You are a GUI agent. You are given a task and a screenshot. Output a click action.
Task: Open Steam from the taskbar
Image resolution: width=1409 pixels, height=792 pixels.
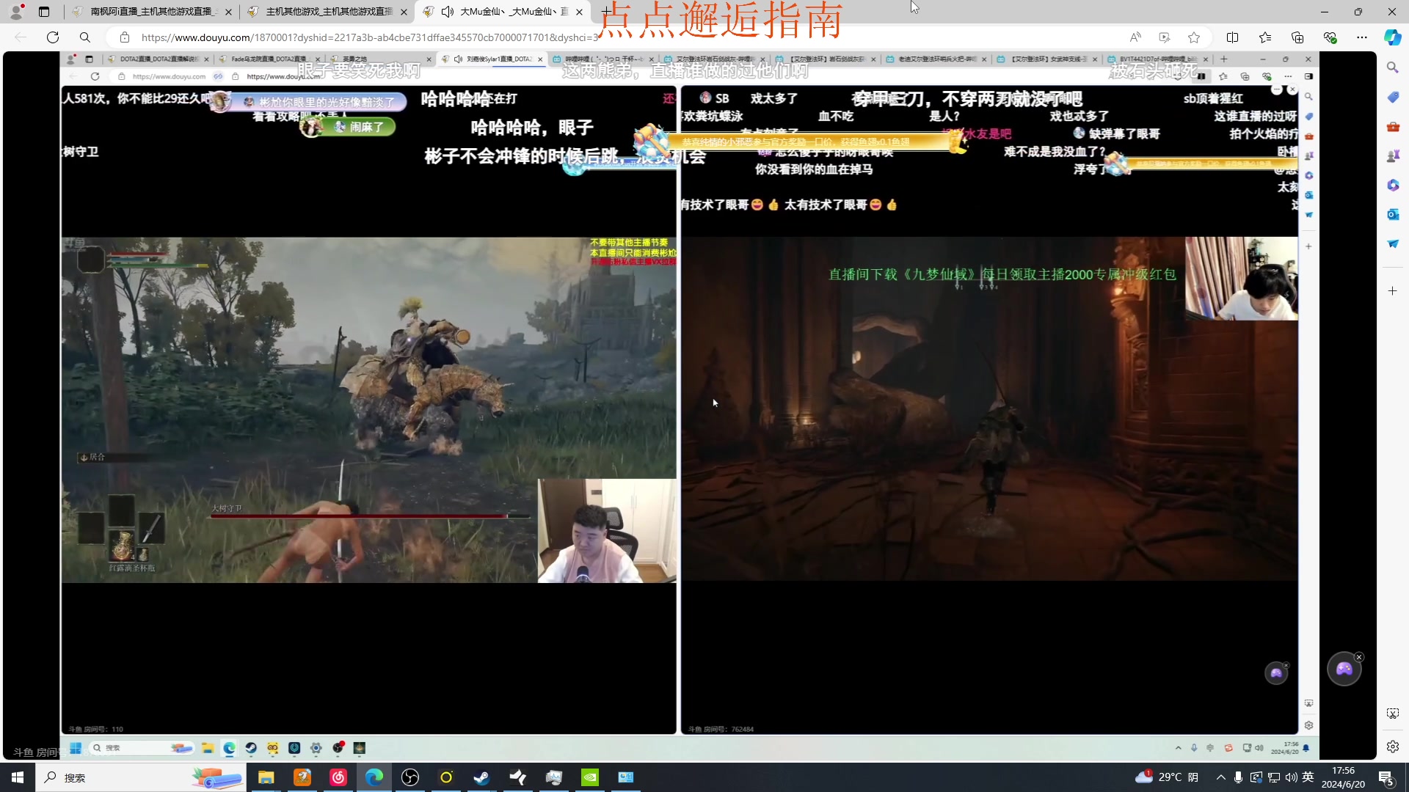(x=482, y=777)
